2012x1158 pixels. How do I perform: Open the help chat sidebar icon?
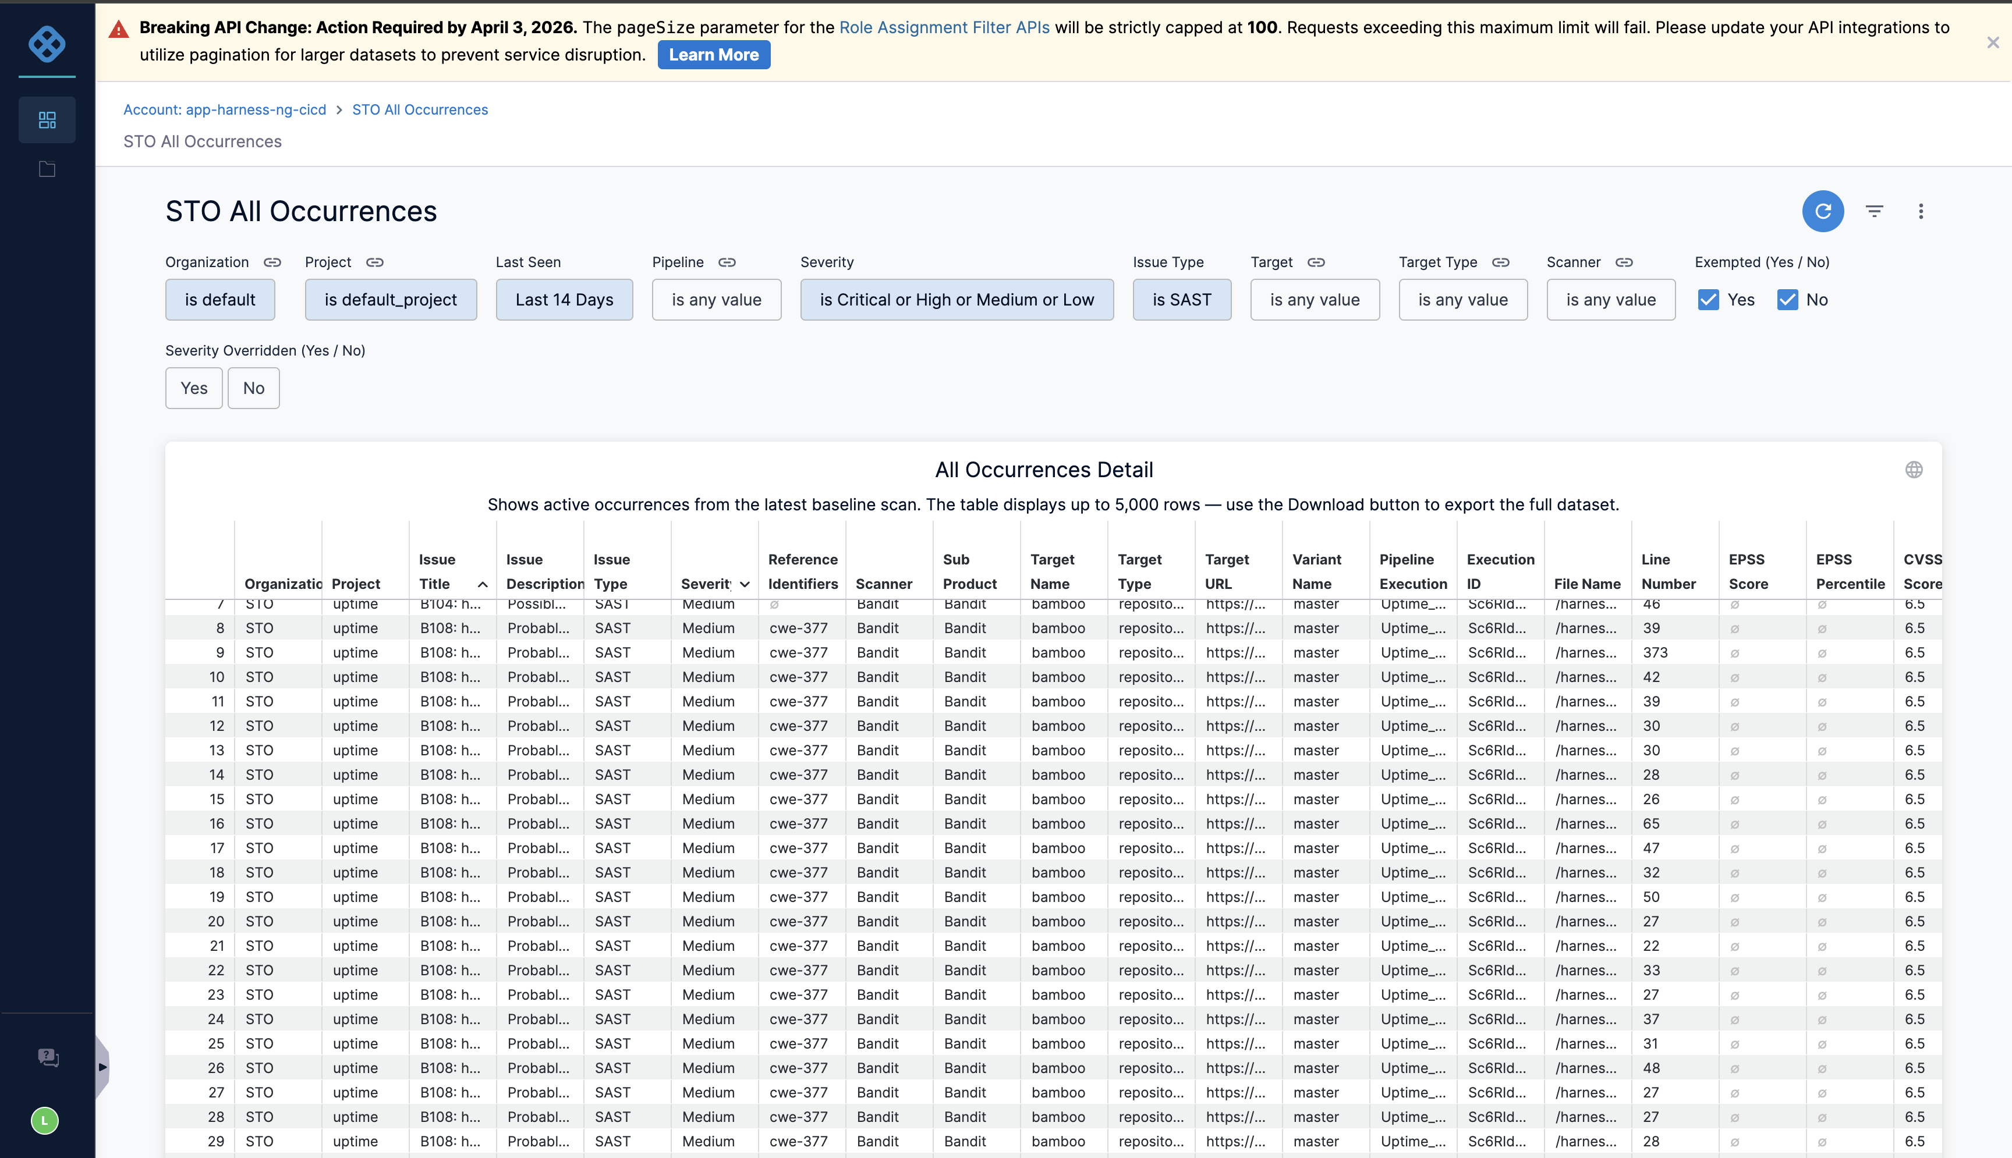coord(48,1057)
